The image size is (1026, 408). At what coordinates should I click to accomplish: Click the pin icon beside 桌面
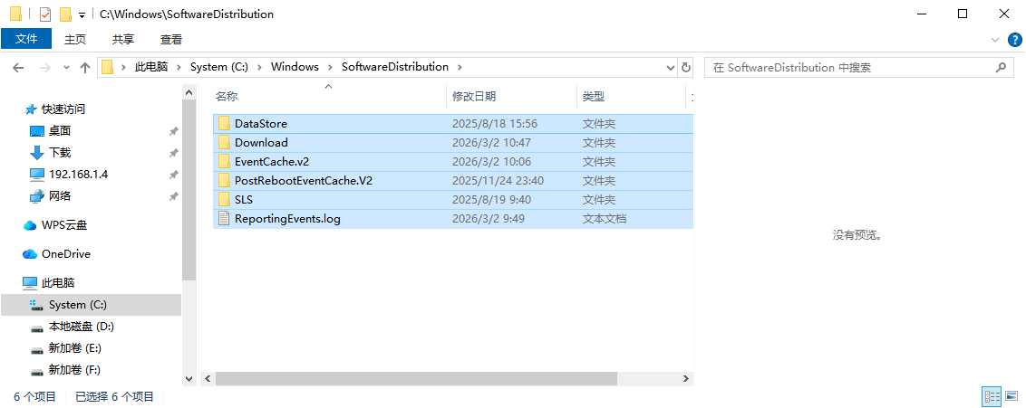point(173,131)
